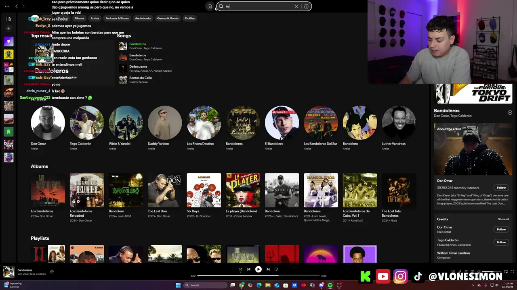Viewport: 517px width, 290px height.
Task: Follow Don Omar in Credits section
Action: (x=501, y=229)
